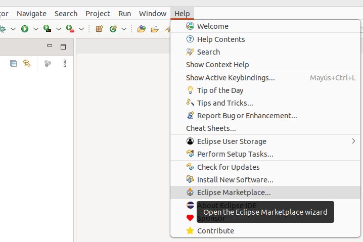Click the Run green play toolbar icon
Viewport: 363px width, 242px height.
click(25, 29)
